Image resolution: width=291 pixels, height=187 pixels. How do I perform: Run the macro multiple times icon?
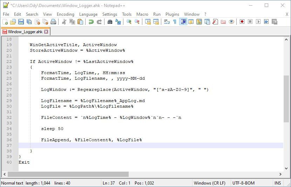point(266,22)
